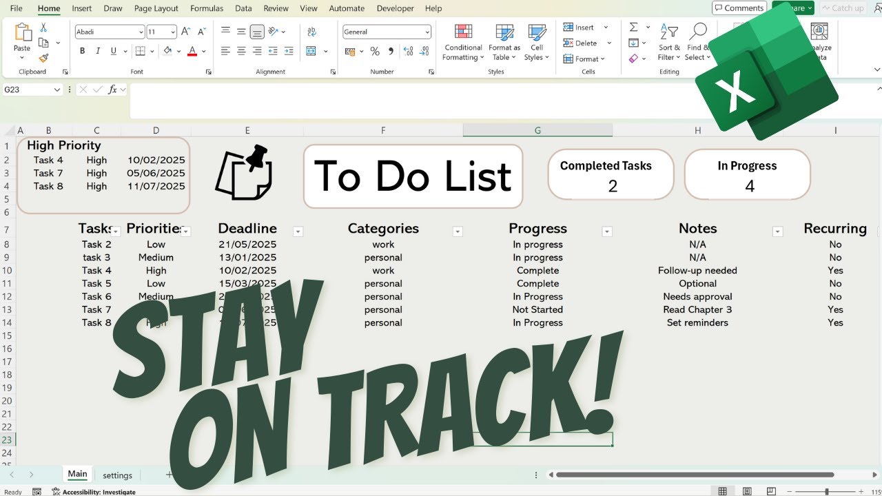Toggle Italic formatting
This screenshot has height=496, width=882.
98,51
